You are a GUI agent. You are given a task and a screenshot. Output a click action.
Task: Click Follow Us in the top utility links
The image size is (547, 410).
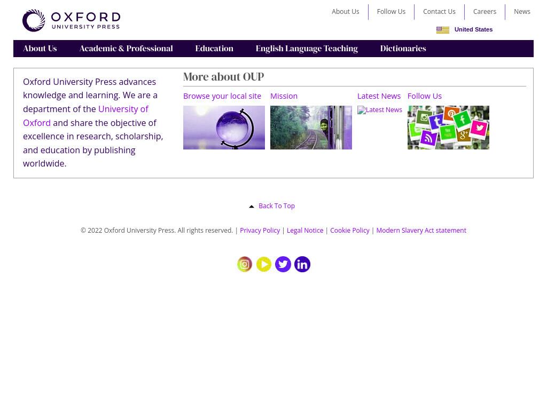tap(391, 12)
